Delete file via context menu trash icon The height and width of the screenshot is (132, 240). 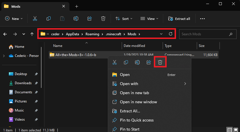tap(160, 62)
